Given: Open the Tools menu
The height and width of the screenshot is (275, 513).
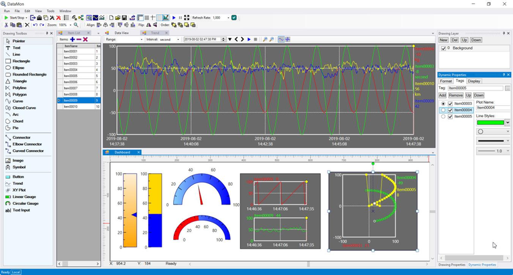Looking at the screenshot, I should 51,11.
